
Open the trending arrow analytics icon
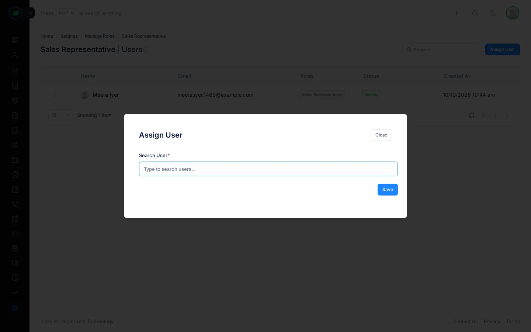15,293
